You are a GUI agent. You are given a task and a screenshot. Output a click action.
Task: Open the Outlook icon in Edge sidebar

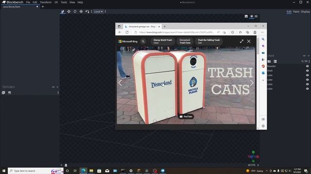[263, 73]
